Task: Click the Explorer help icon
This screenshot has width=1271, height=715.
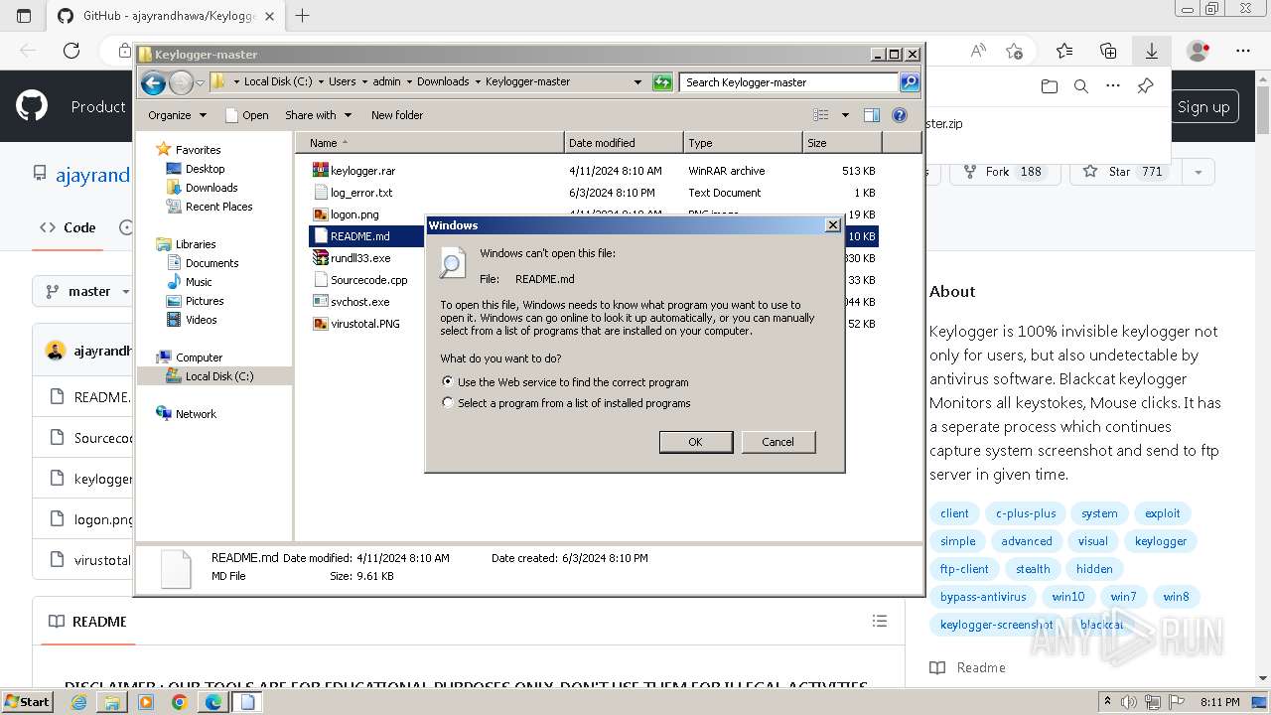Action: tap(900, 115)
